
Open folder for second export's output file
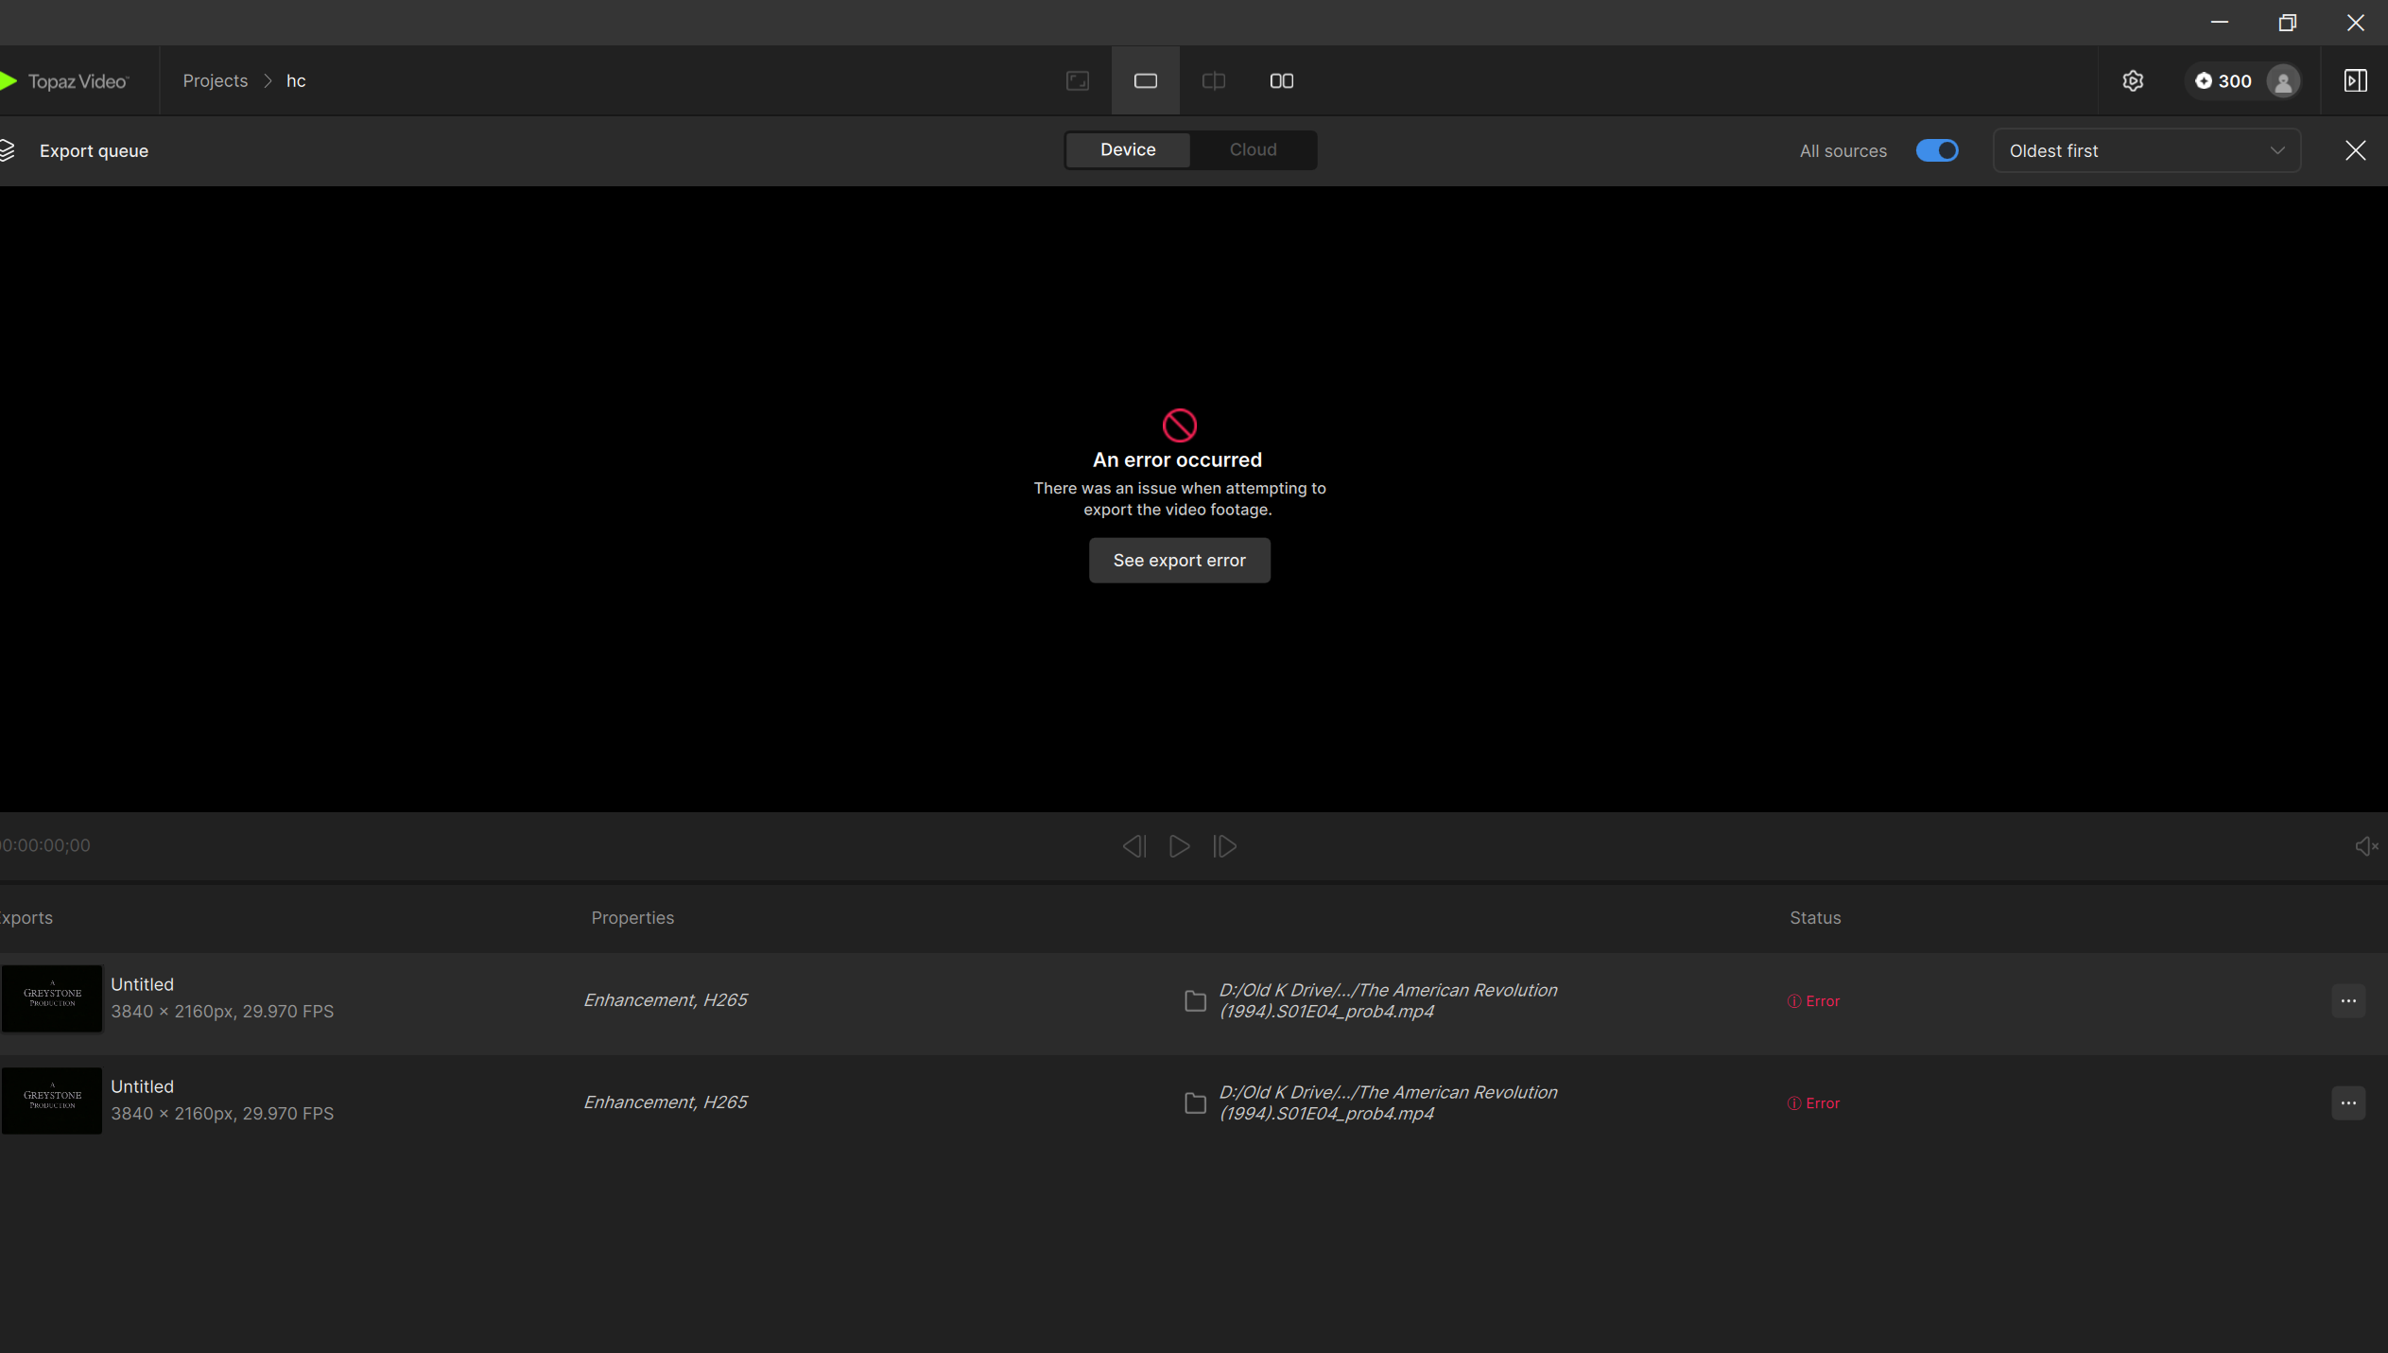pos(1195,1102)
